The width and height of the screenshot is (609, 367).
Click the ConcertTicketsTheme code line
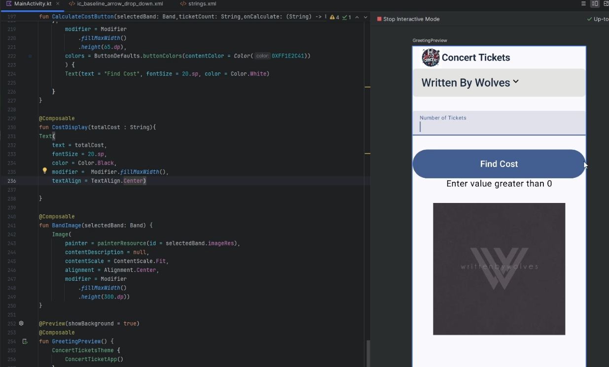(86, 351)
